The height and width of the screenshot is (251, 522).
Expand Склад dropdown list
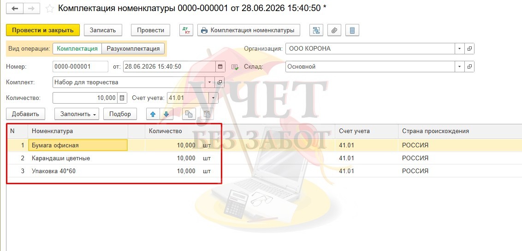(459, 66)
